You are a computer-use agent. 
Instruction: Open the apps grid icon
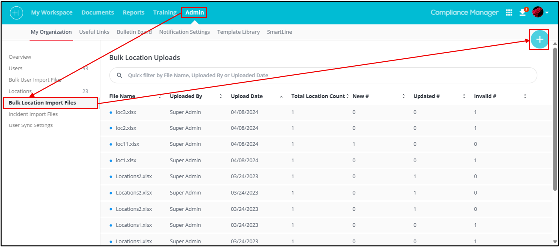click(509, 13)
